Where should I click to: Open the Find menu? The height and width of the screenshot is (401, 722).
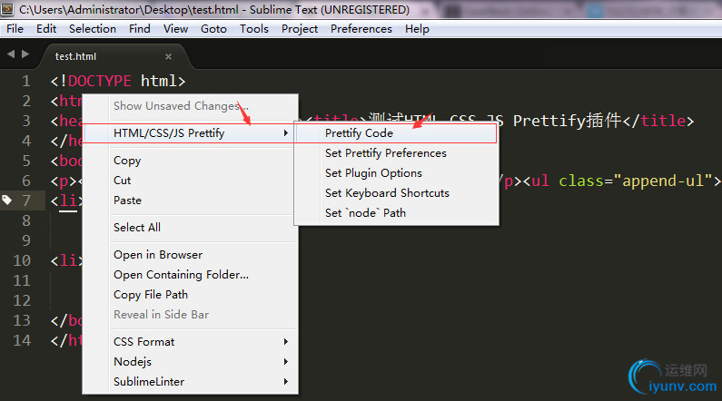[x=140, y=29]
